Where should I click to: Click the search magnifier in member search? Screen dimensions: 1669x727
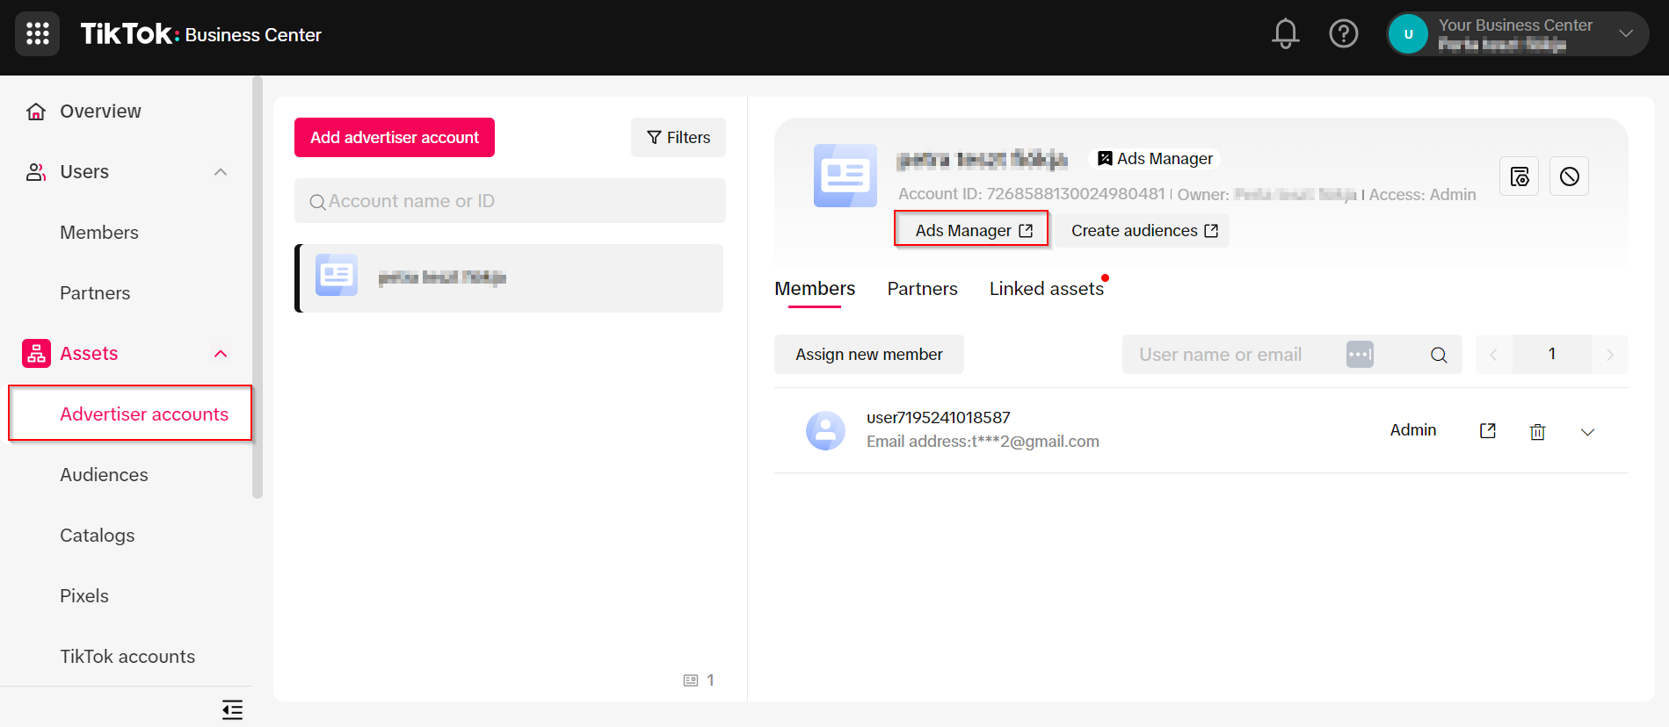pos(1439,355)
